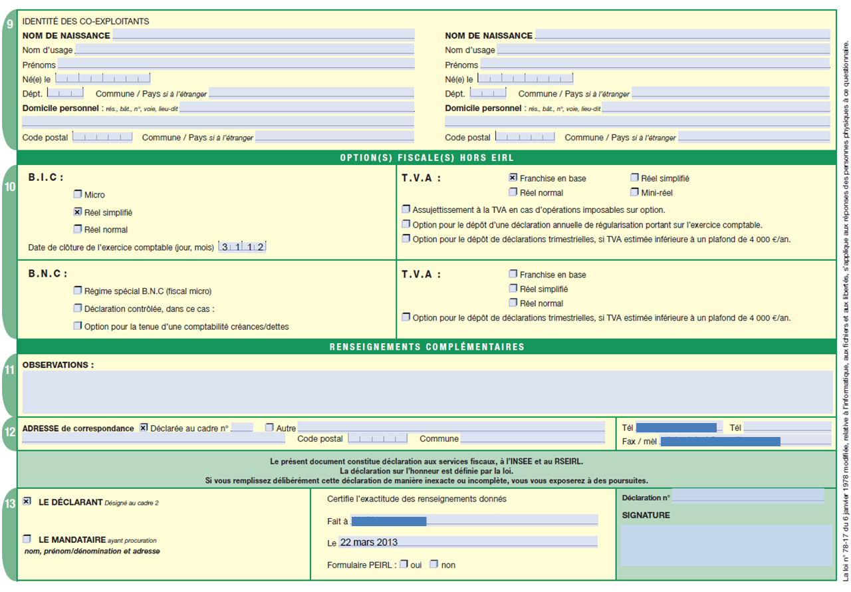Click the date de clôture field 3112
Screen dimensions: 851x592
(243, 247)
